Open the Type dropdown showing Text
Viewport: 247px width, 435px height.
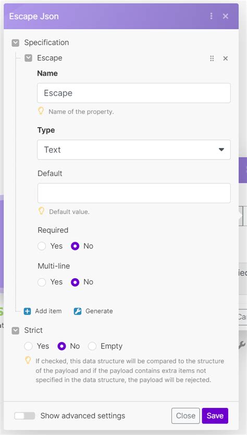coord(134,150)
